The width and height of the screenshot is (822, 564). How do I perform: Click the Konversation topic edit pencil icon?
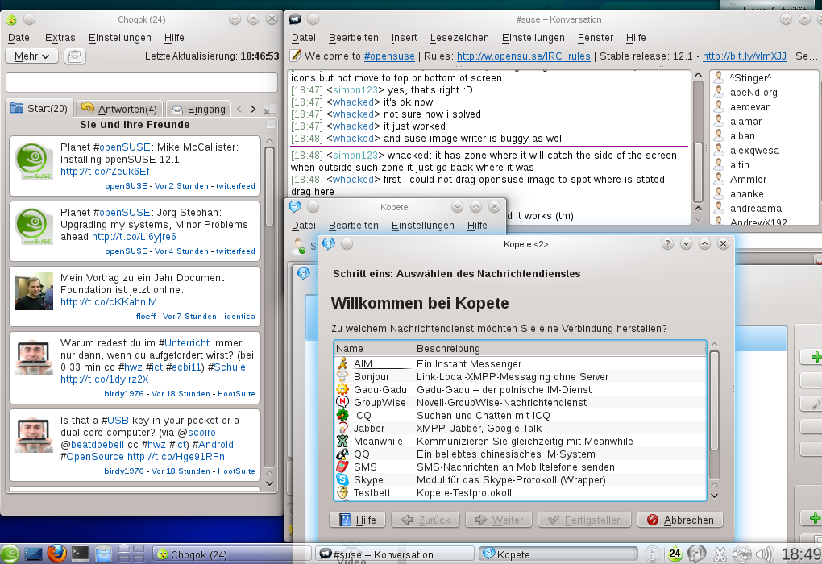coord(296,56)
